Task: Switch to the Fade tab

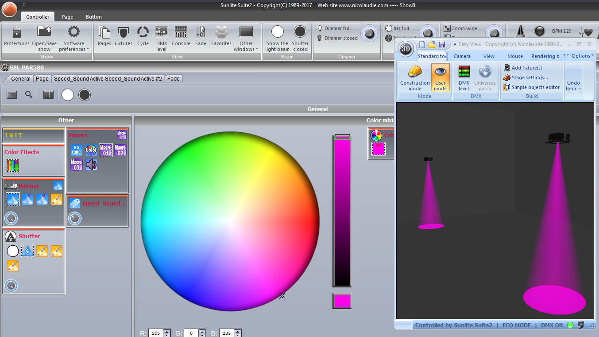Action: pyautogui.click(x=174, y=79)
